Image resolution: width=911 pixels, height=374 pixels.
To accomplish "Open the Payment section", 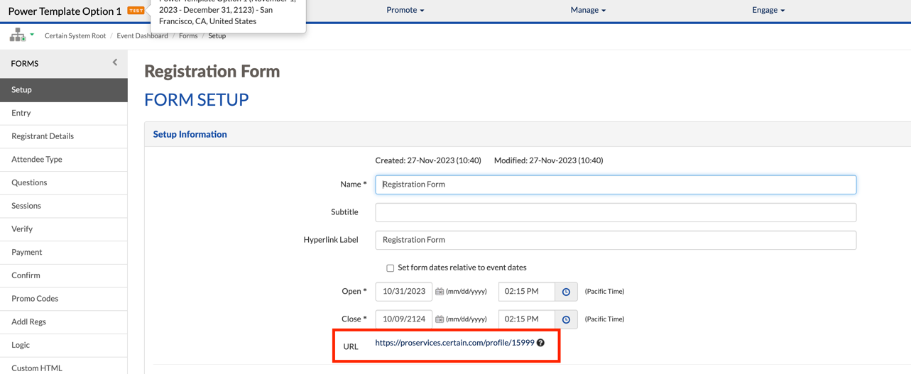I will click(64, 252).
